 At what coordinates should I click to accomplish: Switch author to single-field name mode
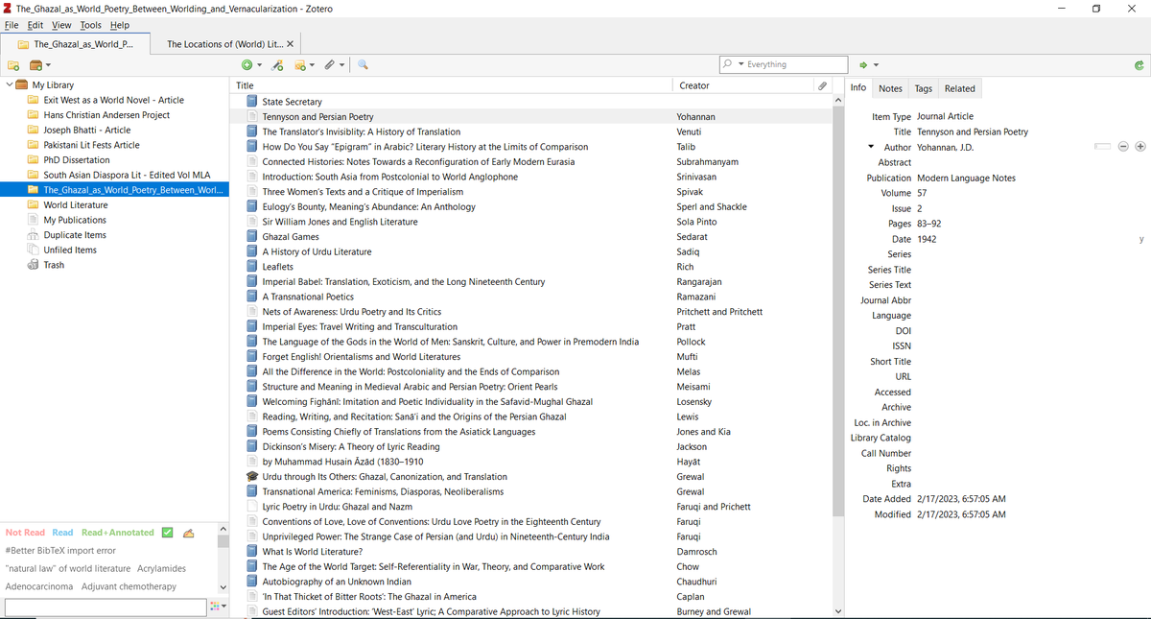click(1103, 147)
